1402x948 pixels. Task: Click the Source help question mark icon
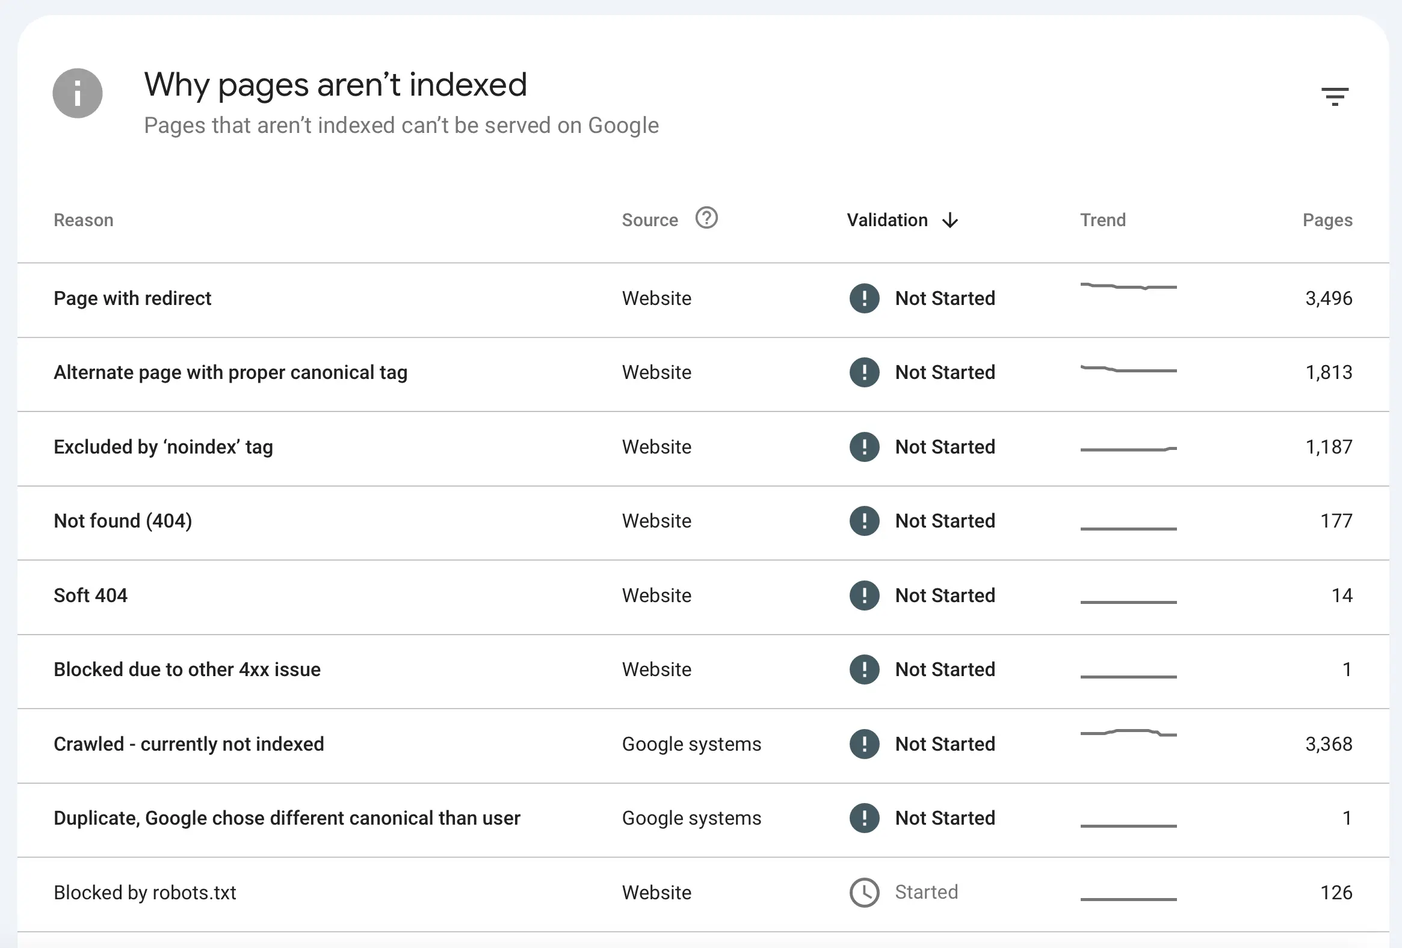point(706,218)
